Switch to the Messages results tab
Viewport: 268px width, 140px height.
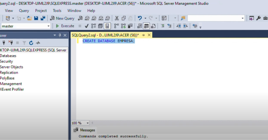(85, 130)
